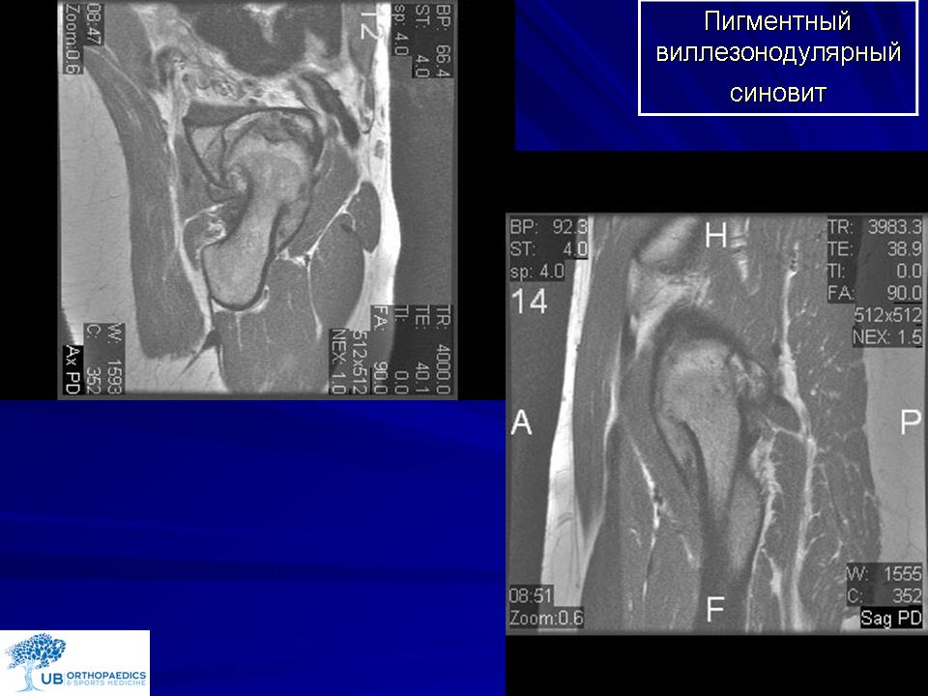The image size is (928, 696).
Task: Click the rotated axial PD hip MRI image
Action: click(x=256, y=198)
